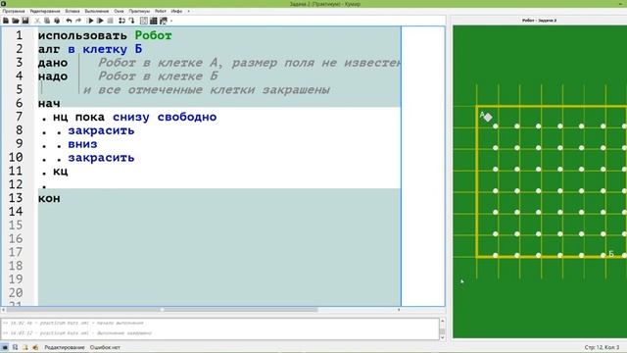
Task: Click the word 'Робот' on line 1
Action: tap(153, 35)
